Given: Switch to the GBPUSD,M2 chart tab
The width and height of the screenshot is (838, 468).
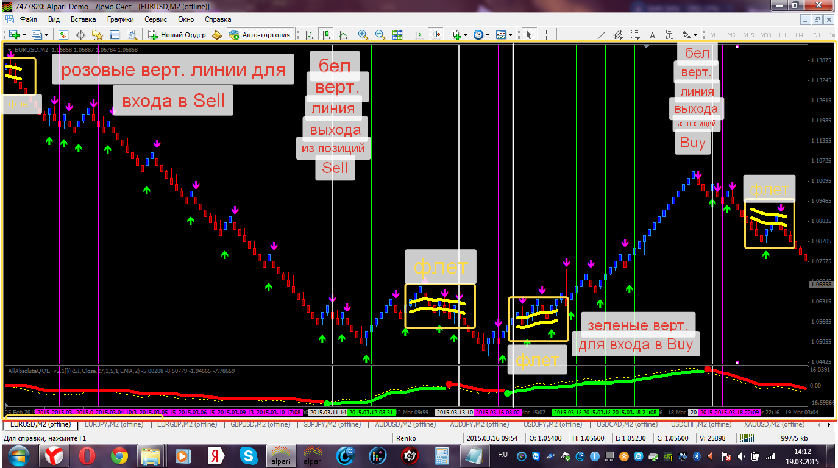Looking at the screenshot, I should point(260,424).
